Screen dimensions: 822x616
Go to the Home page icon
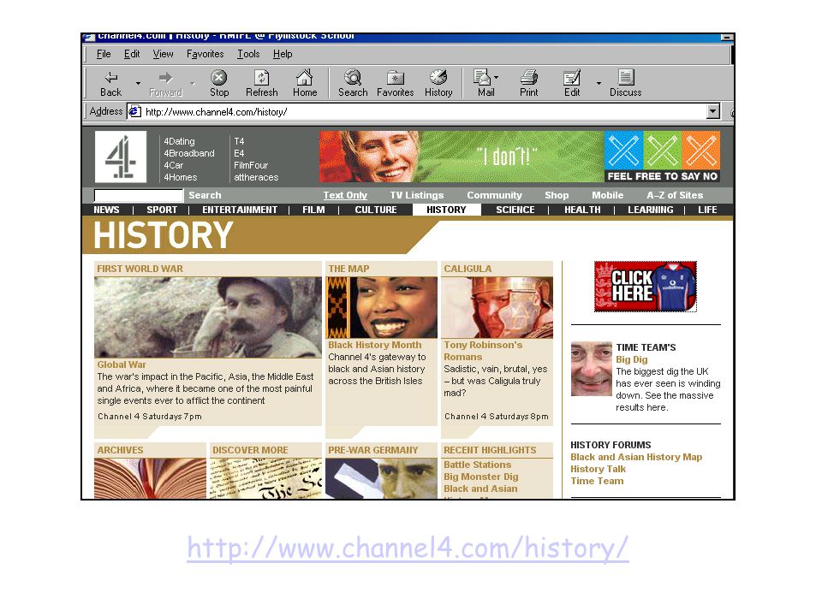pos(305,77)
